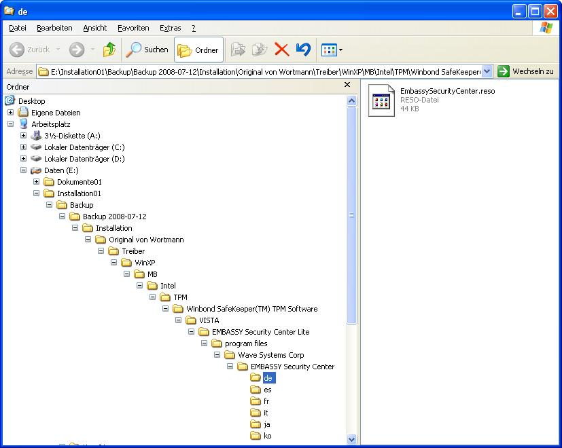The width and height of the screenshot is (562, 448).
Task: Collapse the Daten (E:) node
Action: [23, 170]
